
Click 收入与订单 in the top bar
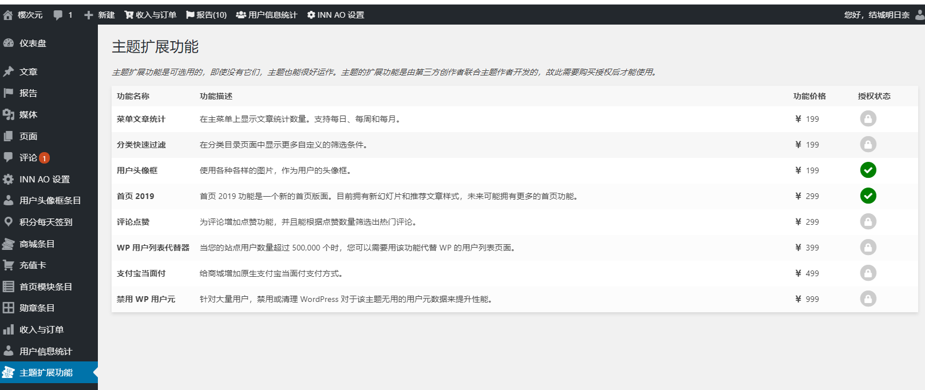click(151, 15)
